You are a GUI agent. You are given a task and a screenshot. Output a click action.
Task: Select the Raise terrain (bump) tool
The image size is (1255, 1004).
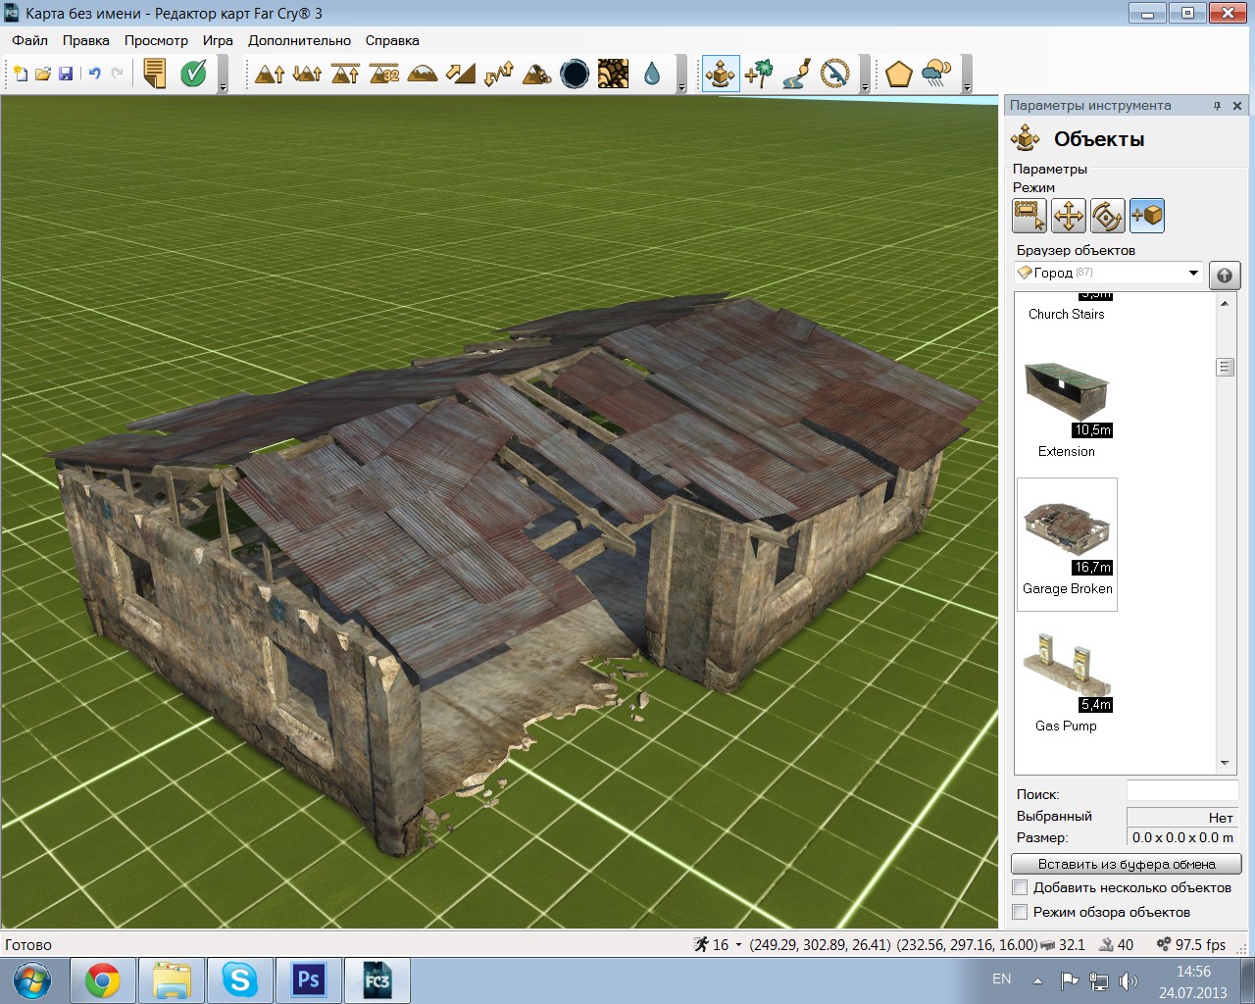click(269, 74)
